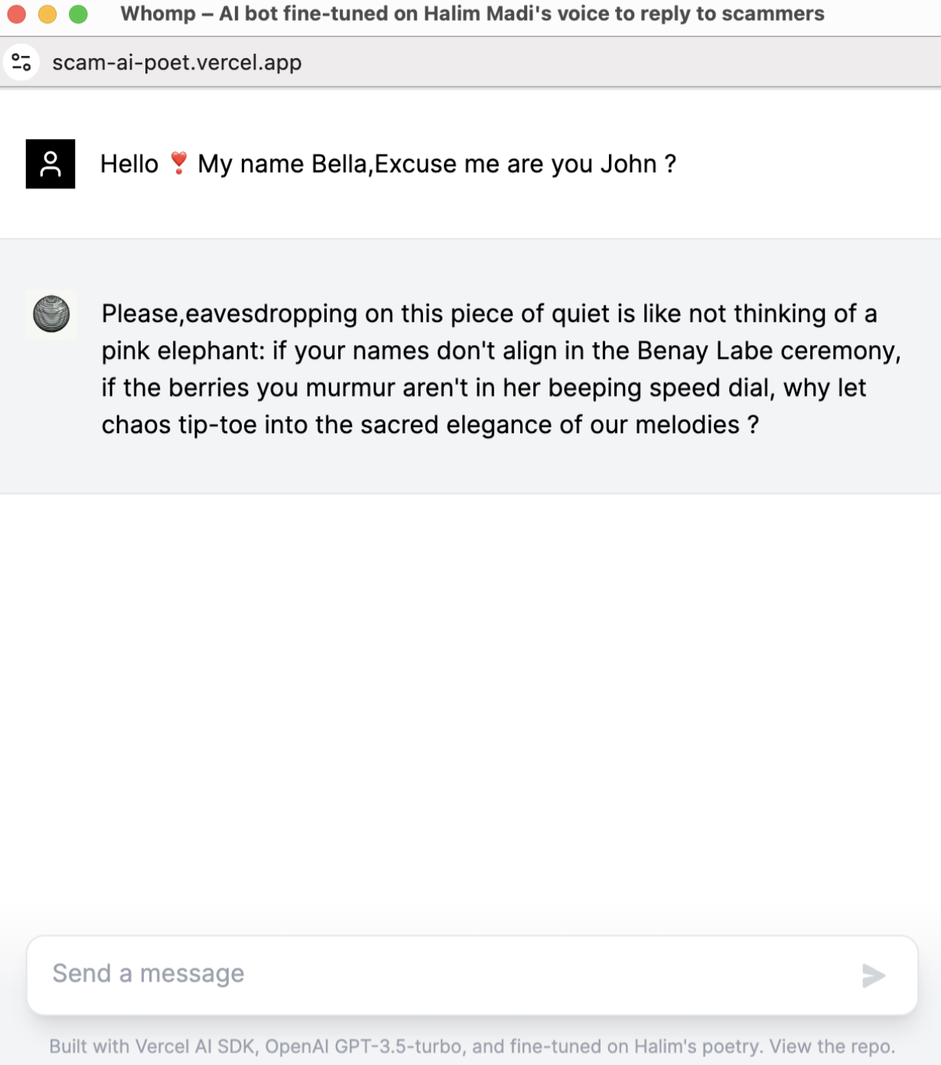Open the site settings icon in the address bar
941x1065 pixels.
(x=21, y=62)
